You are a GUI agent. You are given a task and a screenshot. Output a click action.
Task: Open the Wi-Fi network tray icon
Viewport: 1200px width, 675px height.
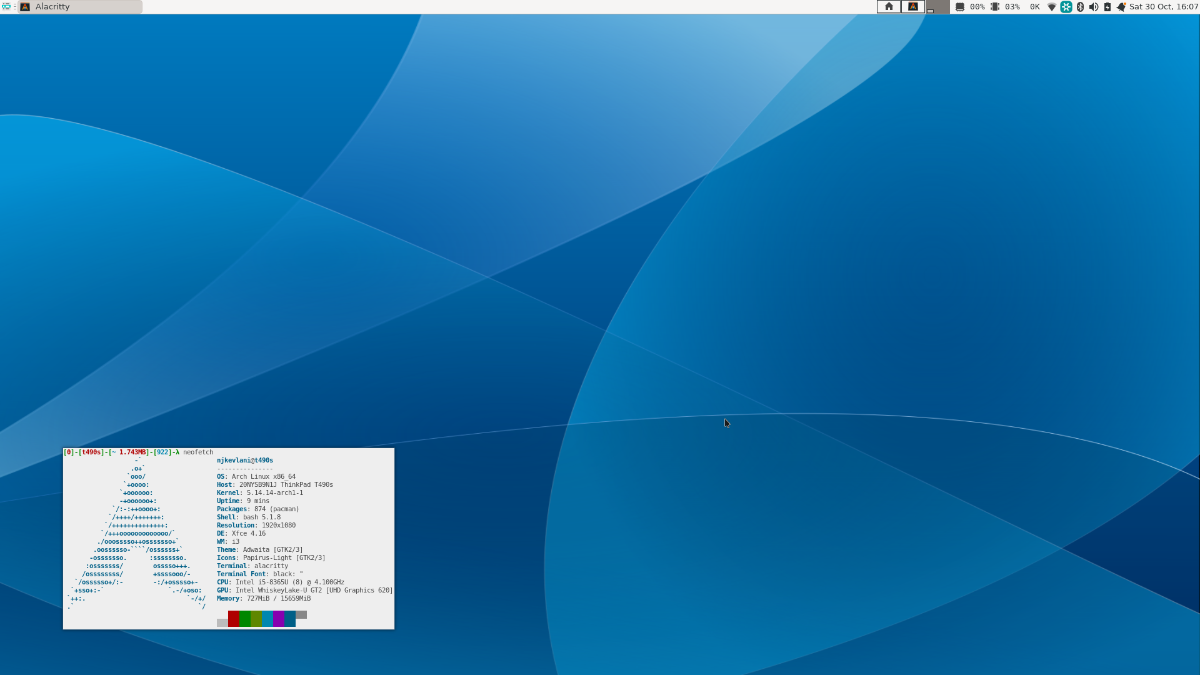click(1052, 7)
